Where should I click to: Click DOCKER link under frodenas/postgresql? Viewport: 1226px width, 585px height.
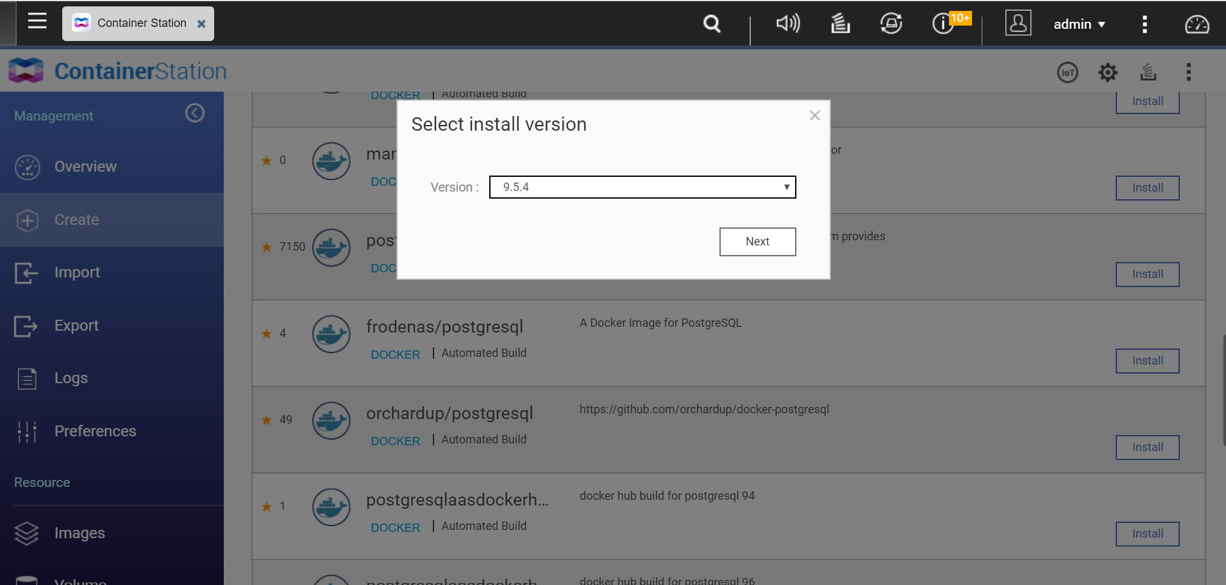395,354
